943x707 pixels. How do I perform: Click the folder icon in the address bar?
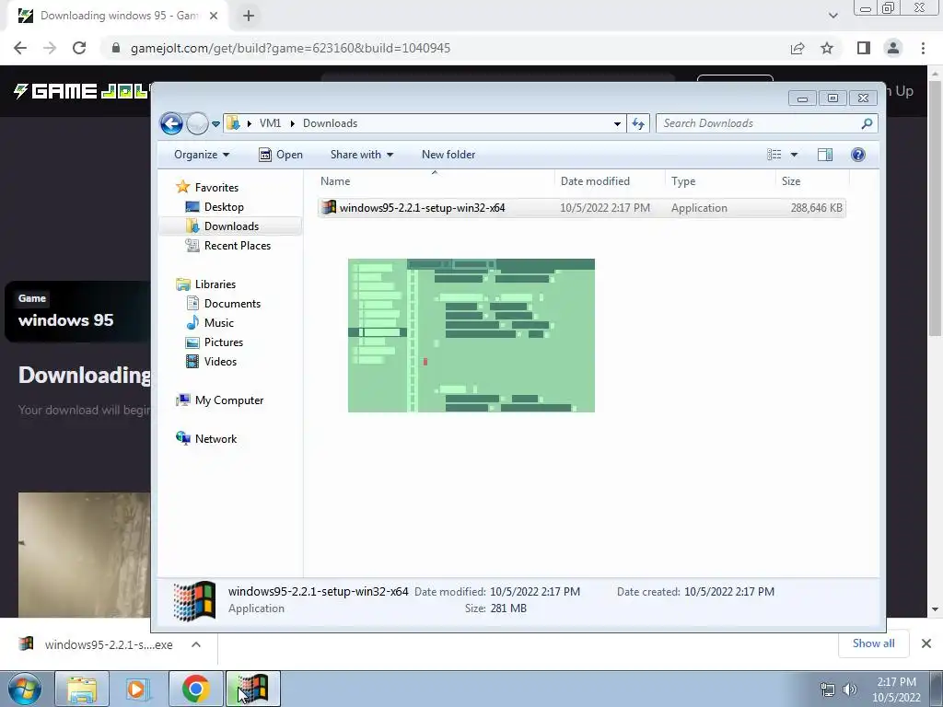point(233,123)
